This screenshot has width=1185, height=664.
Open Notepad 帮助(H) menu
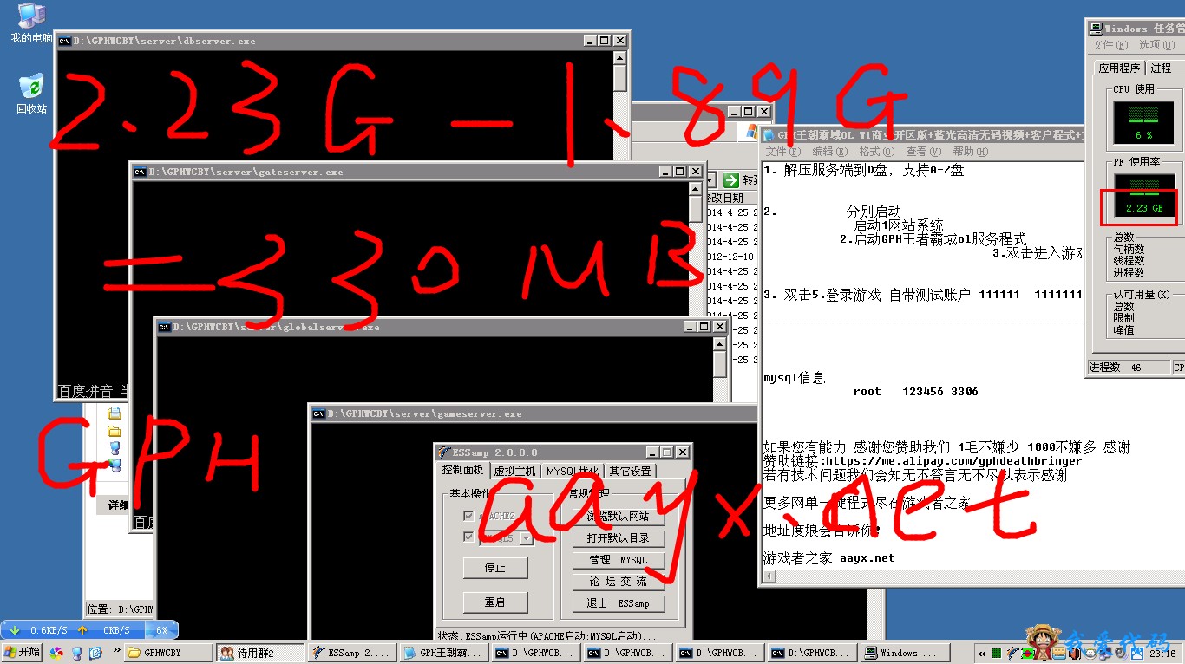pos(969,152)
